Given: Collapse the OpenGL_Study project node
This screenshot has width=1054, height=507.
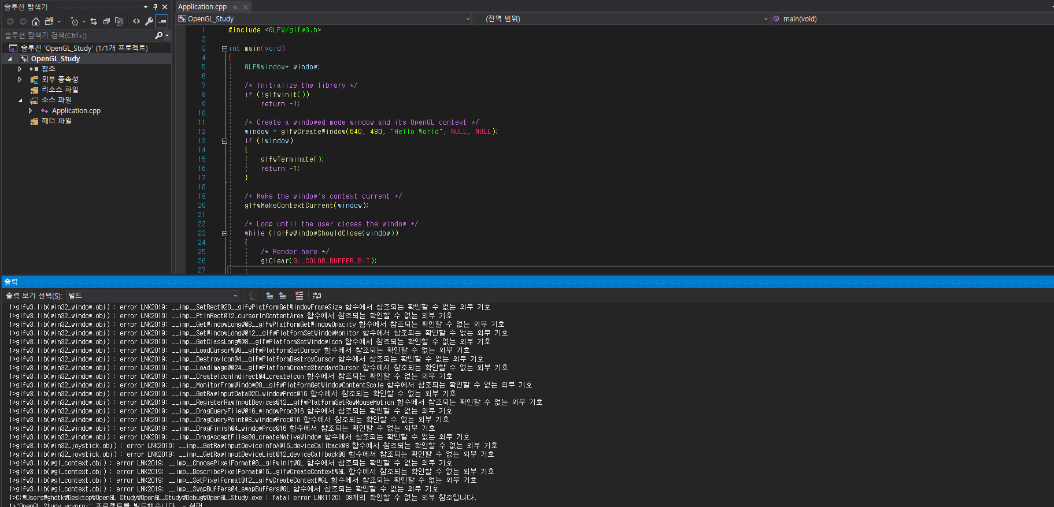Looking at the screenshot, I should (x=10, y=59).
